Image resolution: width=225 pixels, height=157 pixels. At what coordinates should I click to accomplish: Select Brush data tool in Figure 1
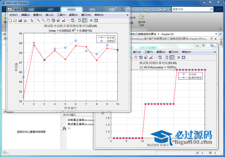pos(64,20)
